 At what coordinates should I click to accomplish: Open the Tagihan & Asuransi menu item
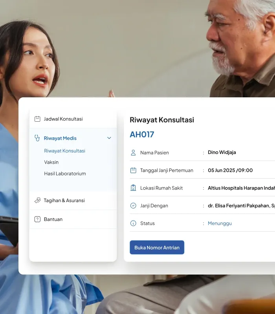tap(73, 201)
